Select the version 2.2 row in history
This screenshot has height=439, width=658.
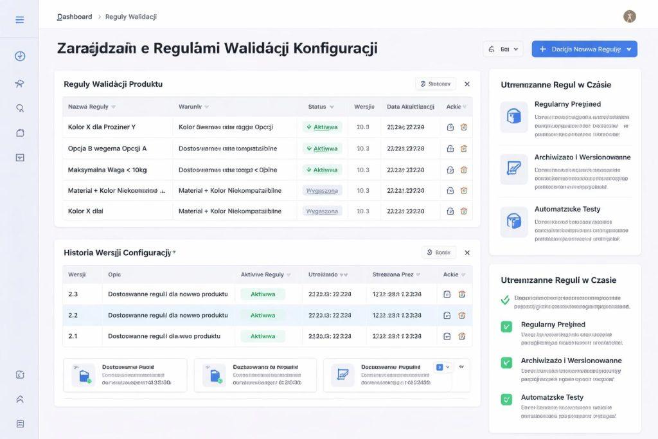[167, 316]
